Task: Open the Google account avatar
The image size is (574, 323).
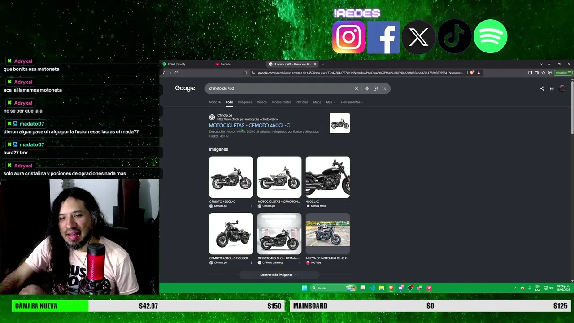Action: [562, 88]
